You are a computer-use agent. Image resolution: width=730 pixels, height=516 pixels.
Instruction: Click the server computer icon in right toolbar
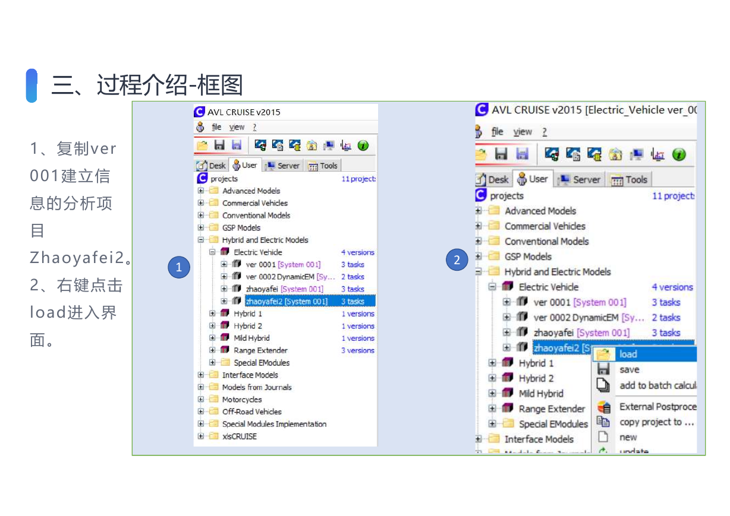(637, 154)
